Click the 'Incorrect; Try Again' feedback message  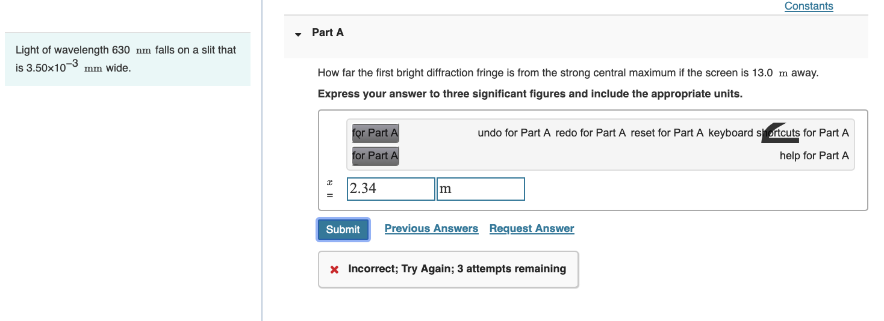[456, 269]
